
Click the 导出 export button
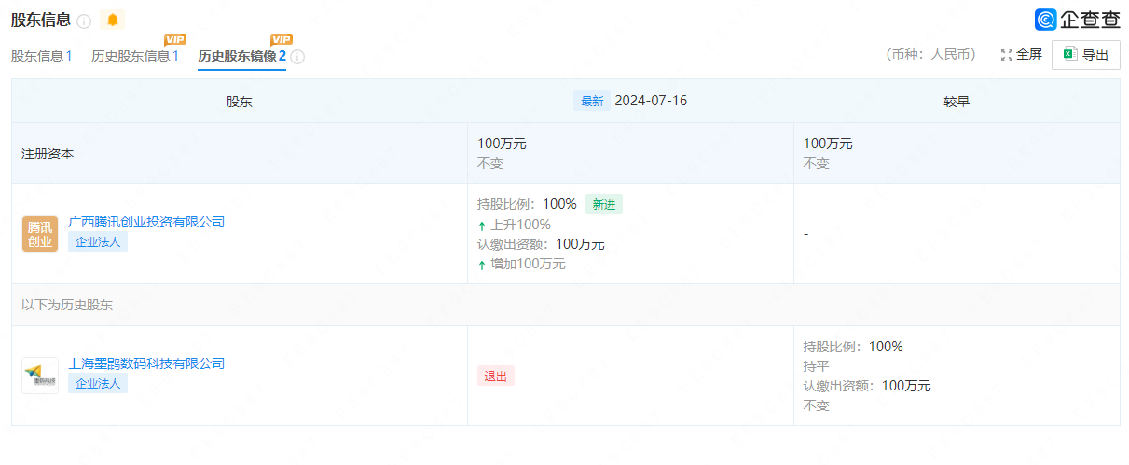pyautogui.click(x=1086, y=55)
